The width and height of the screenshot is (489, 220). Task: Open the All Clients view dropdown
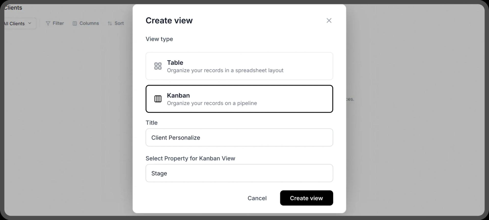[x=17, y=23]
